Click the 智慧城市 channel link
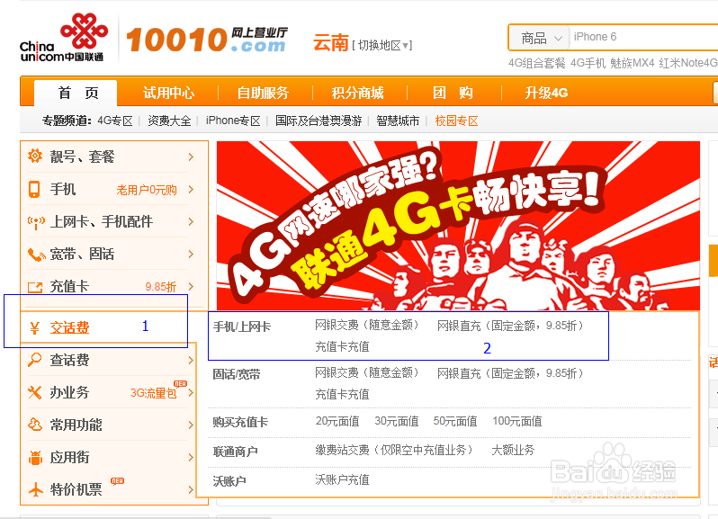718x519 pixels. pyautogui.click(x=398, y=121)
